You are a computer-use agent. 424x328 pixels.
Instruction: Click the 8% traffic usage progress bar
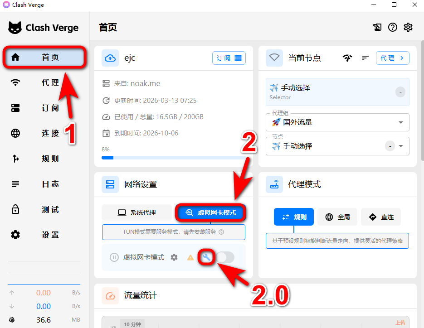(172, 158)
